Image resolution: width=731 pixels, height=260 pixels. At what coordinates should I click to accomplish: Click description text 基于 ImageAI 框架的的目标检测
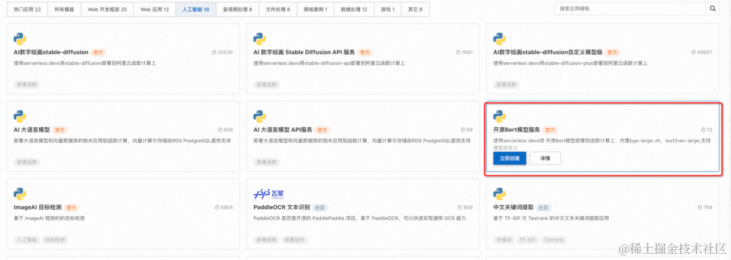(49, 218)
